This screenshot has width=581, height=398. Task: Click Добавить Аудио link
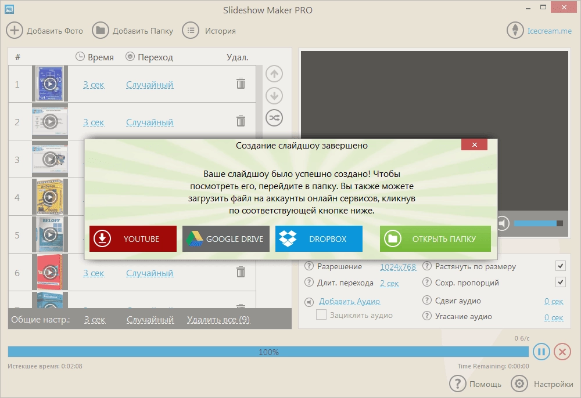coord(349,302)
